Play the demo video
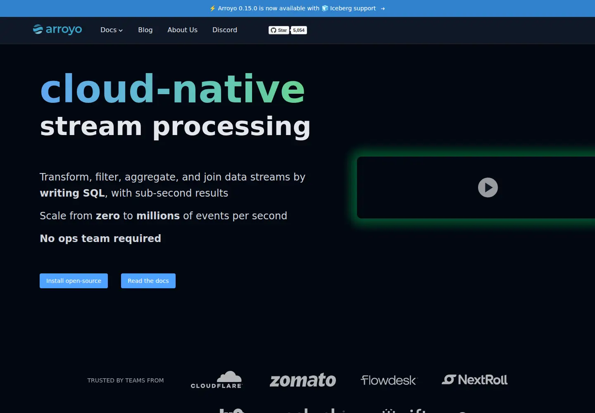Image resolution: width=595 pixels, height=413 pixels. pyautogui.click(x=488, y=188)
